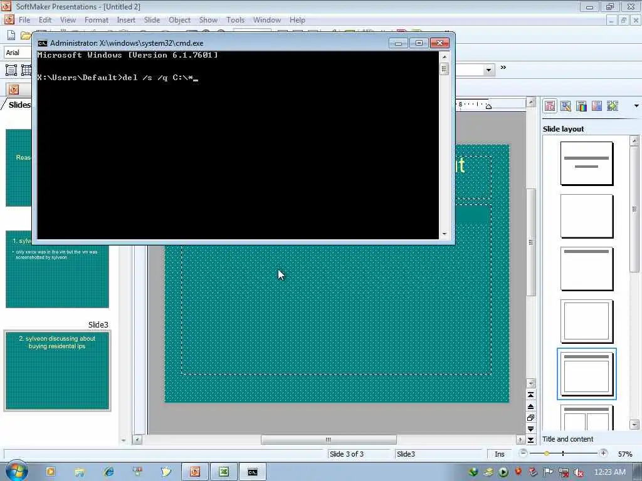The height and width of the screenshot is (481, 642).
Task: Switch to cmd.exe taskbar button
Action: [x=253, y=472]
